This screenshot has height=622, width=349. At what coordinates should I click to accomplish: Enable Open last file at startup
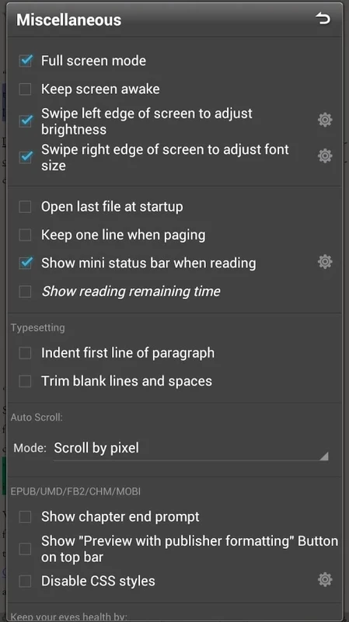26,207
